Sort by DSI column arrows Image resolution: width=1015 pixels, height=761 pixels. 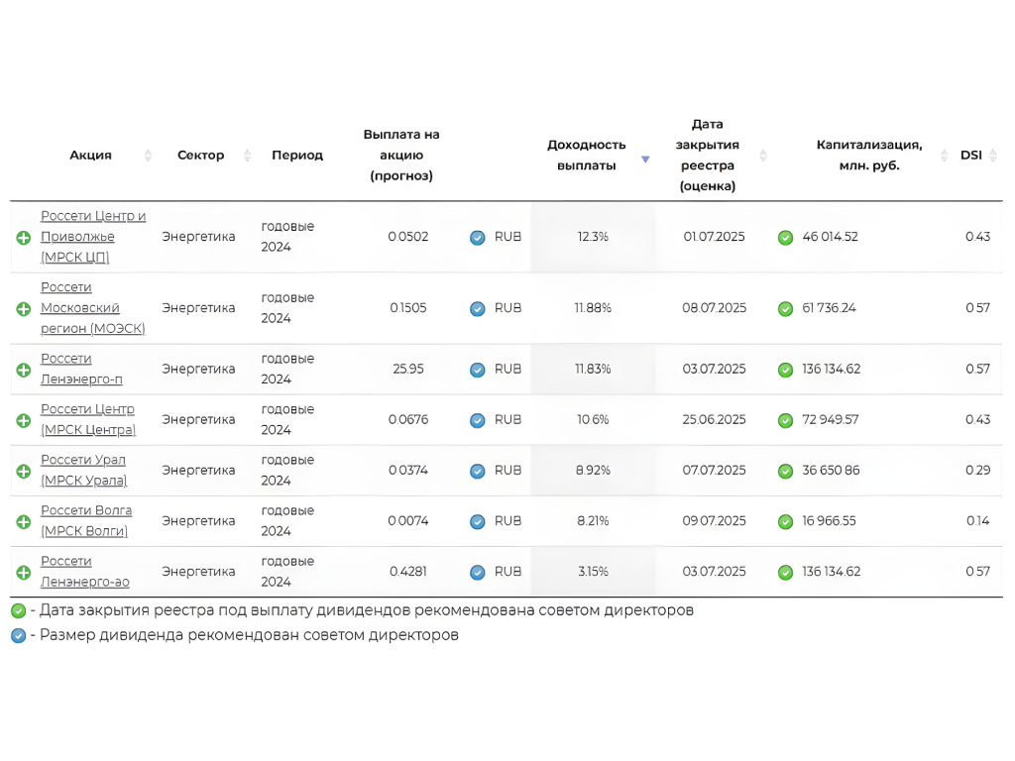(993, 156)
